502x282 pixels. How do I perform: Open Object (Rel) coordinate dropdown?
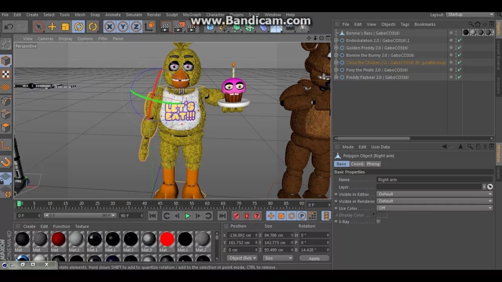242,258
